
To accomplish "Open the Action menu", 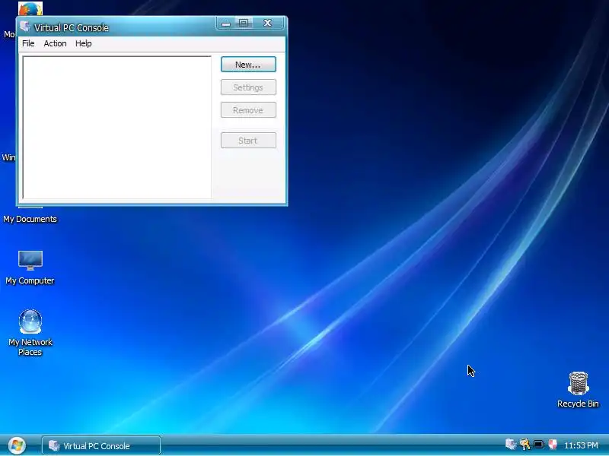I will click(x=55, y=43).
